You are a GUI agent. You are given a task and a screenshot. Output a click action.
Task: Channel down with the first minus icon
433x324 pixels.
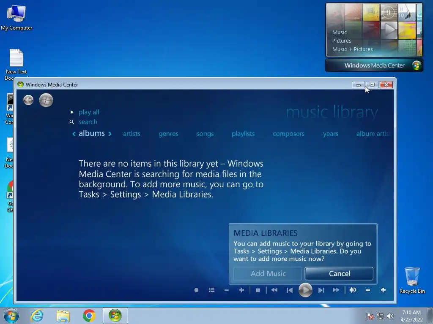[x=227, y=290]
